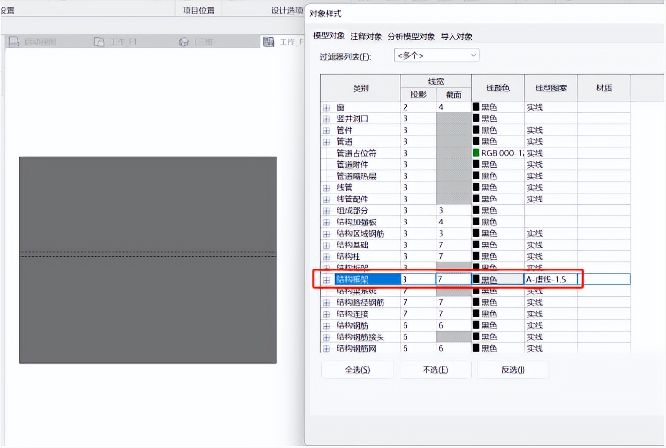The width and height of the screenshot is (666, 448).
Task: Click the (三维) 3D view tab icon
Action: (x=184, y=42)
